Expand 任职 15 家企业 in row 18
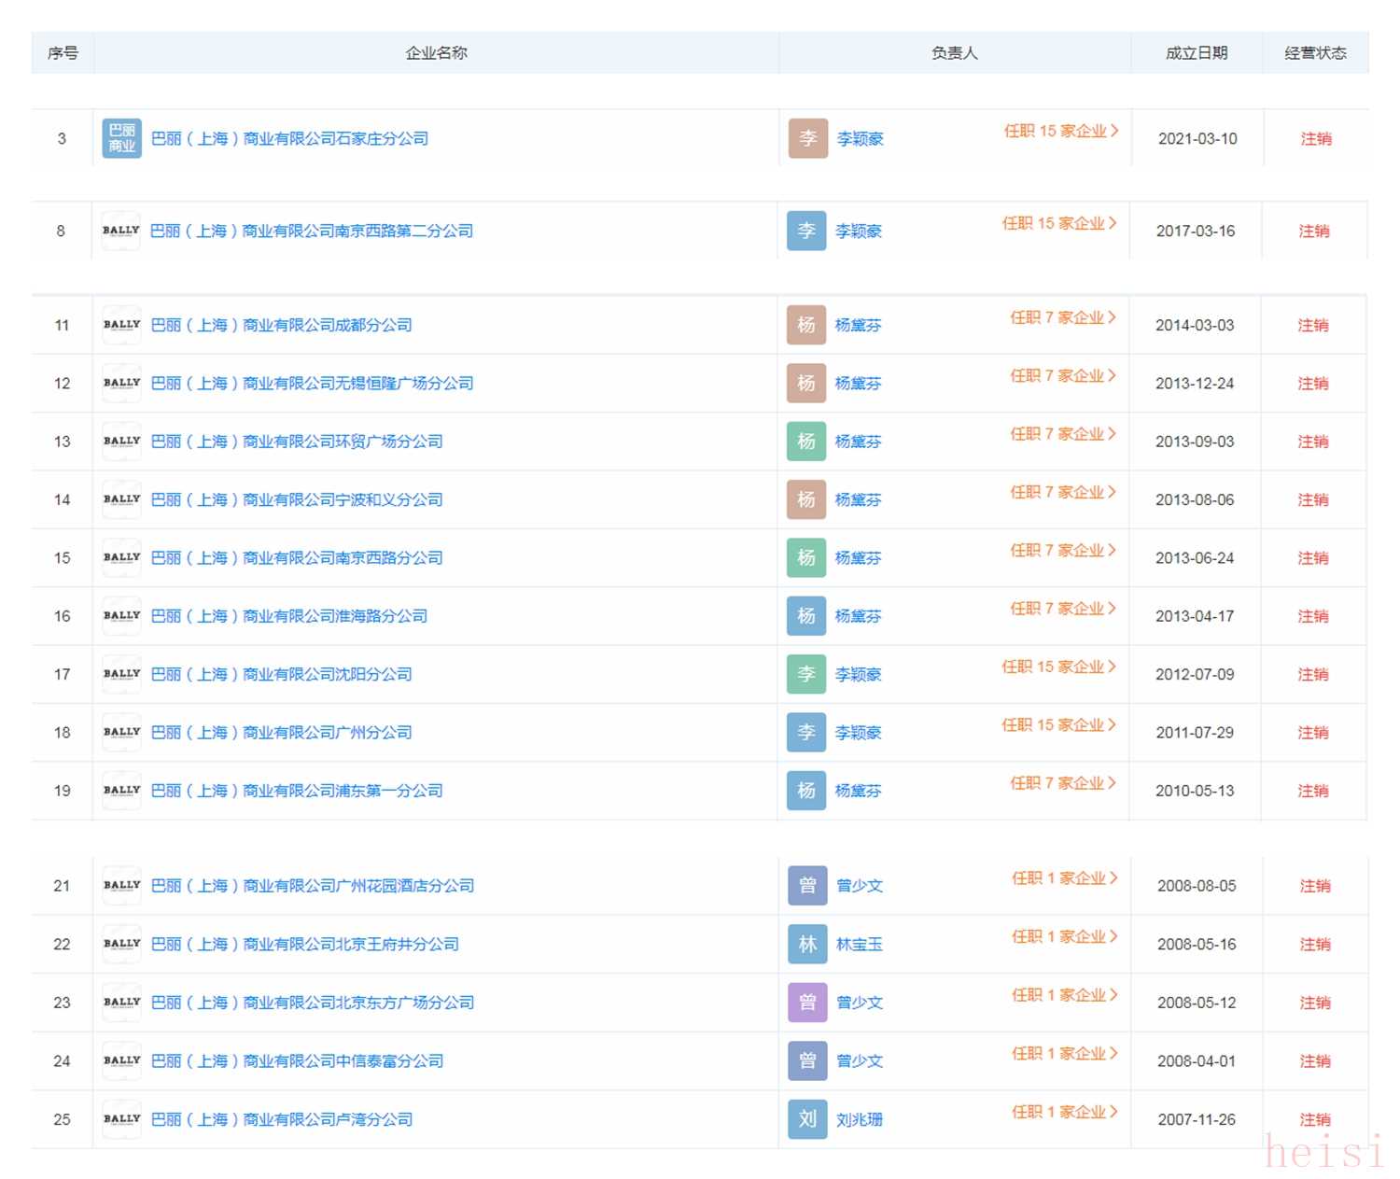Image resolution: width=1400 pixels, height=1179 pixels. click(x=1058, y=725)
